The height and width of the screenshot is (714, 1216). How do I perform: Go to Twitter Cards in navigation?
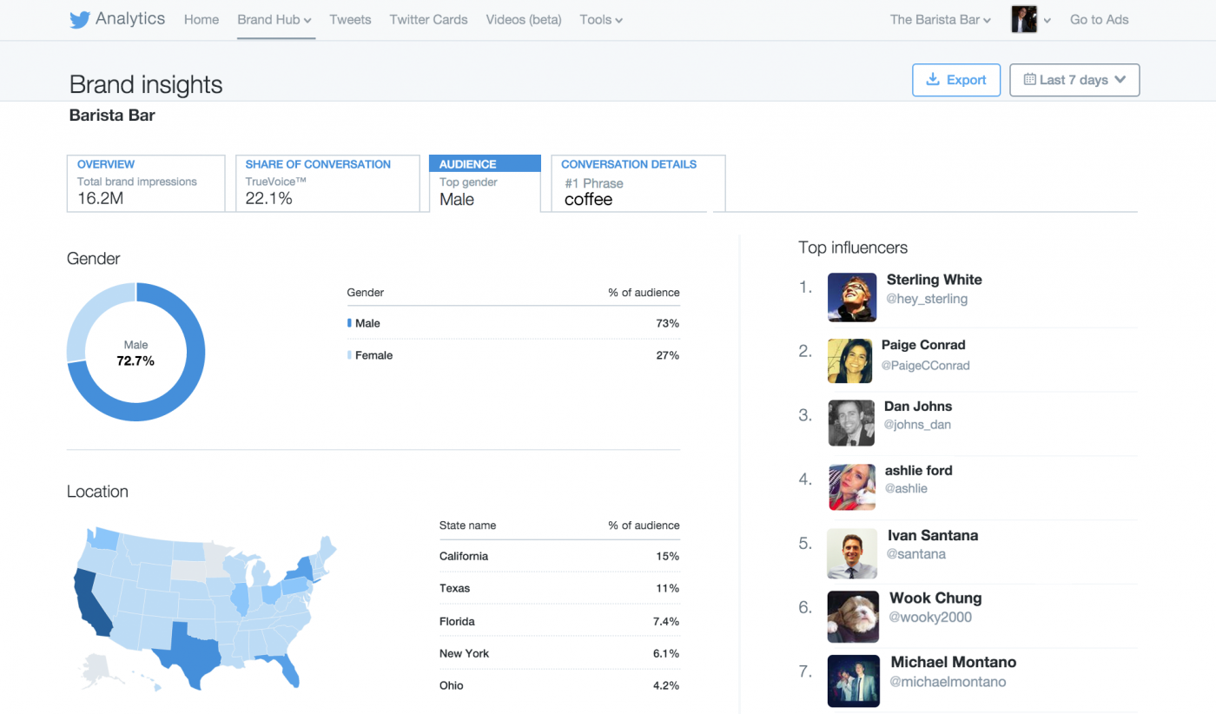pyautogui.click(x=428, y=20)
